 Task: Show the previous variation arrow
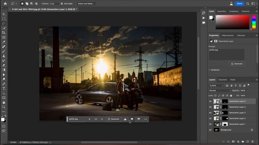click(x=89, y=119)
